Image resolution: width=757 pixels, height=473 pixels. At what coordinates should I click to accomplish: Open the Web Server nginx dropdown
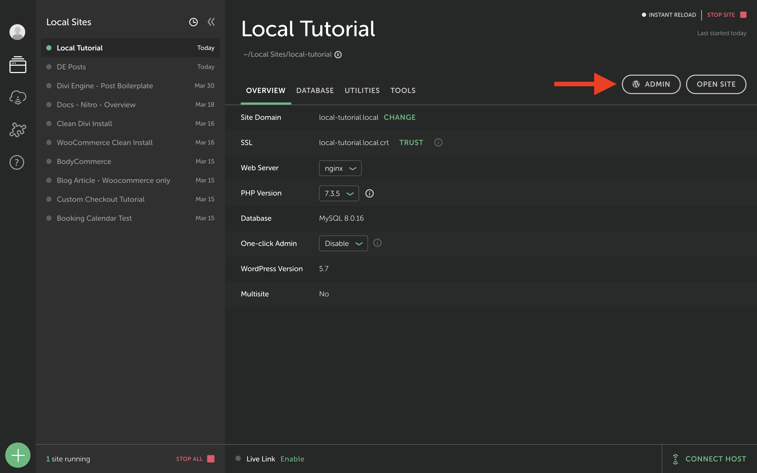[340, 168]
